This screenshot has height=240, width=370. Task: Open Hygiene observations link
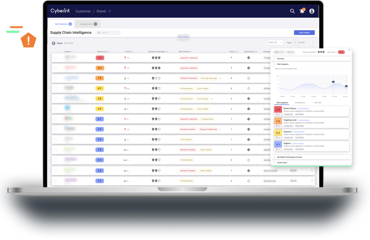(x=298, y=144)
